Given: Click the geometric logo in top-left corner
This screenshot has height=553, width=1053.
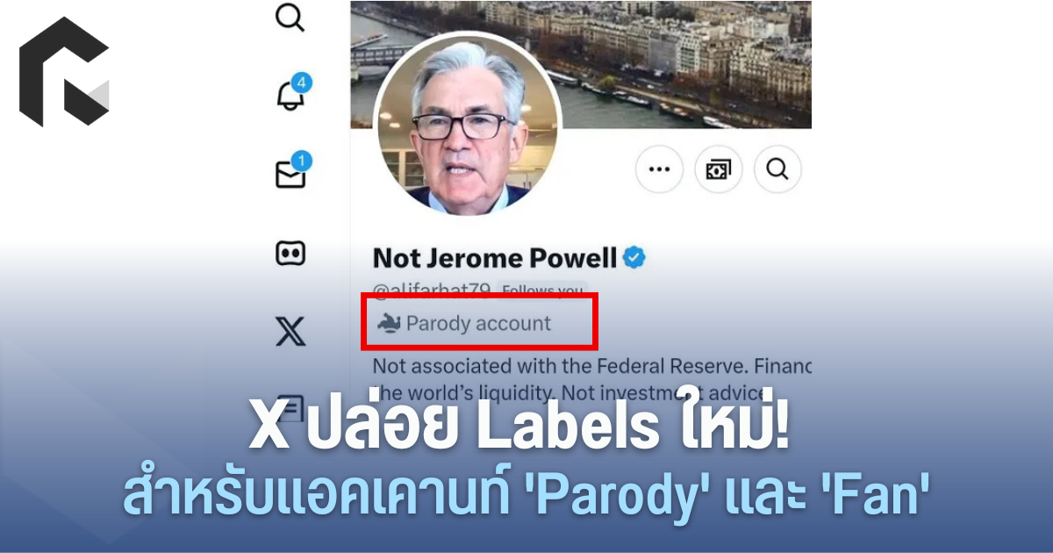Looking at the screenshot, I should pos(65,72).
